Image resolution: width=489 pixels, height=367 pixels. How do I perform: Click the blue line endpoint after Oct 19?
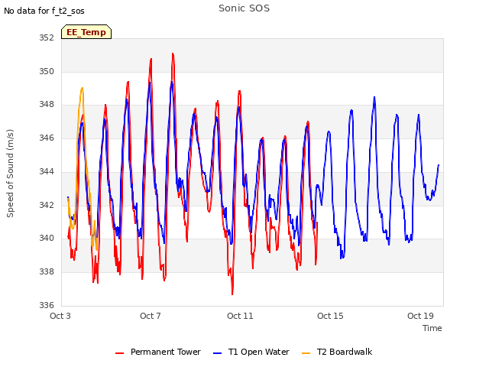pyautogui.click(x=439, y=165)
